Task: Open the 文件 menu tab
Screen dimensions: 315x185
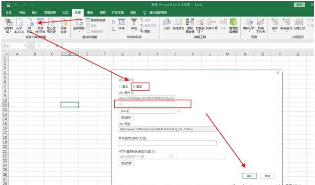Action: pos(8,13)
